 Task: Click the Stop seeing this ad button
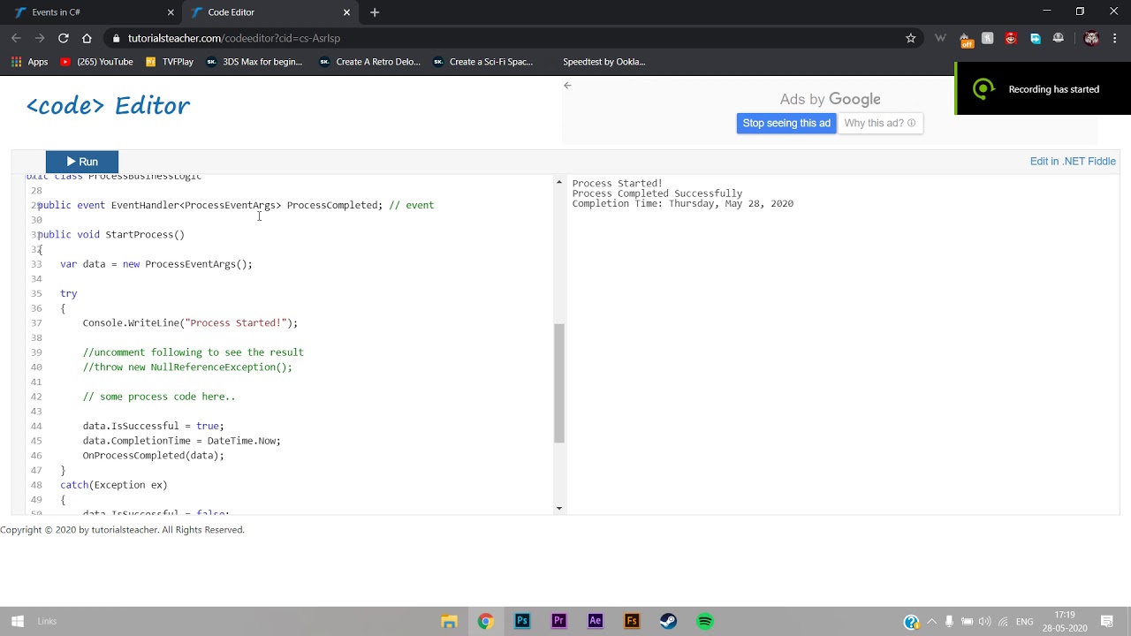pyautogui.click(x=786, y=123)
